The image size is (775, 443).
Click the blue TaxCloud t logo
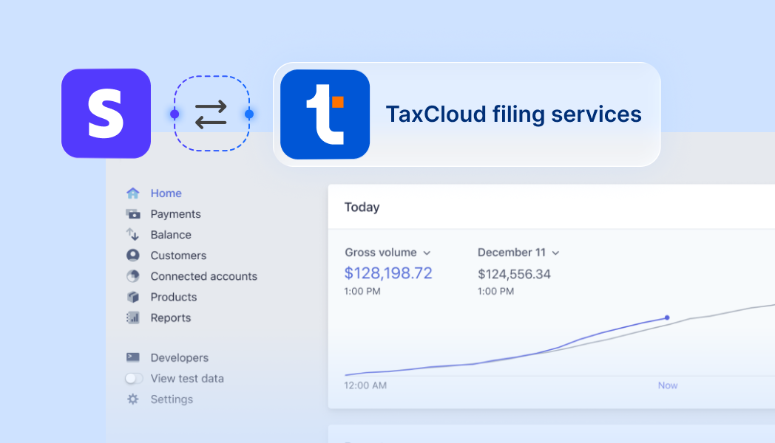(325, 114)
